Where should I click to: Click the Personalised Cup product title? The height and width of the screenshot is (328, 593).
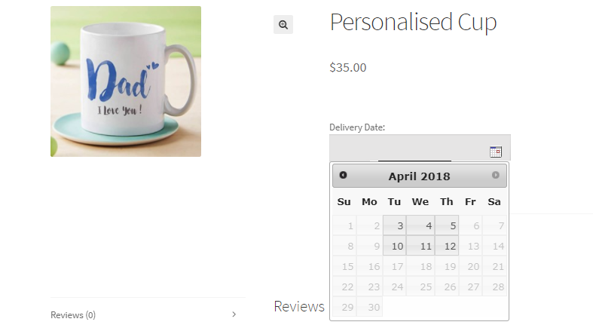click(x=413, y=23)
